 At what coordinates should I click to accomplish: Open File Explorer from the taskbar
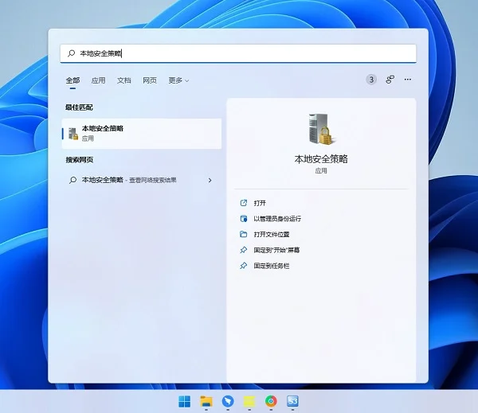click(x=206, y=401)
